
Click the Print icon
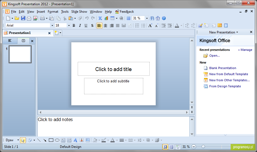coord(42,18)
